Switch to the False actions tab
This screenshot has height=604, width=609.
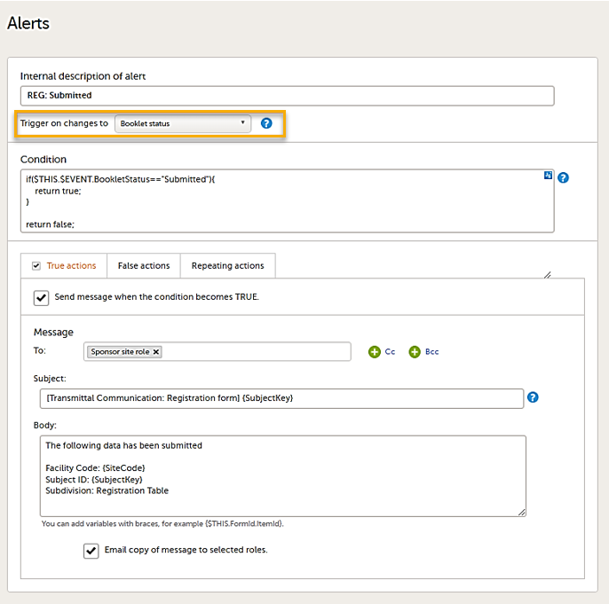click(143, 266)
